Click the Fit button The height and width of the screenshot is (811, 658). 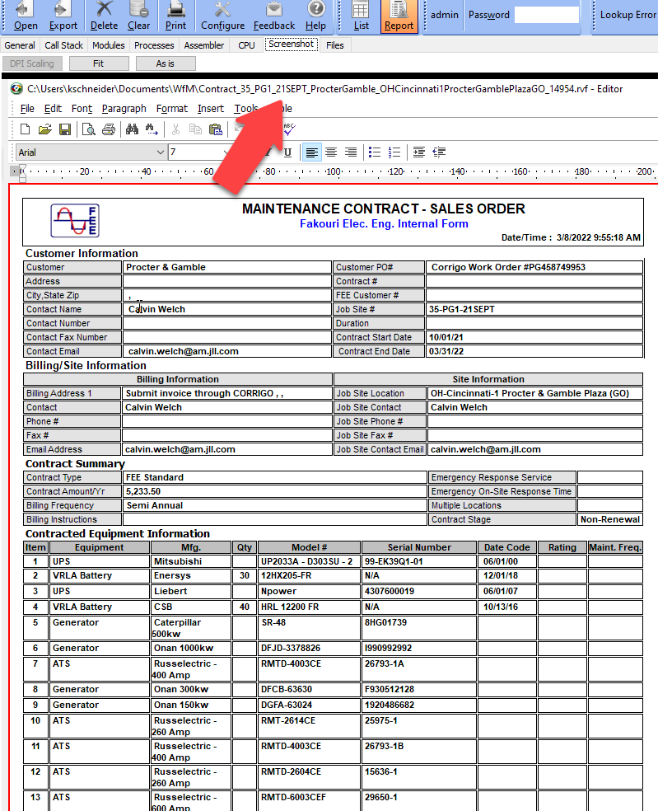[x=99, y=63]
